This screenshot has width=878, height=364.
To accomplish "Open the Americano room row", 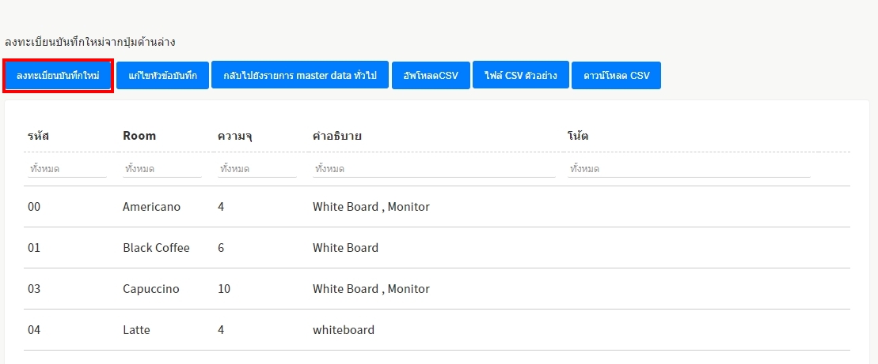I will pyautogui.click(x=151, y=207).
